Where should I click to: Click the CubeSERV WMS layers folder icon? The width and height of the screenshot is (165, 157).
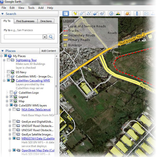(16, 105)
